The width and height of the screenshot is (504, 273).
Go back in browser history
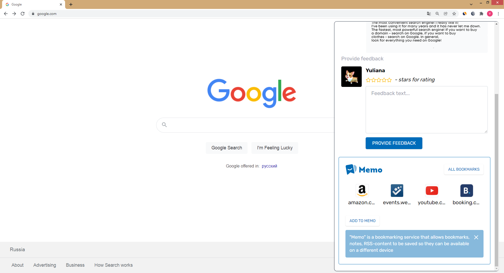click(x=6, y=14)
